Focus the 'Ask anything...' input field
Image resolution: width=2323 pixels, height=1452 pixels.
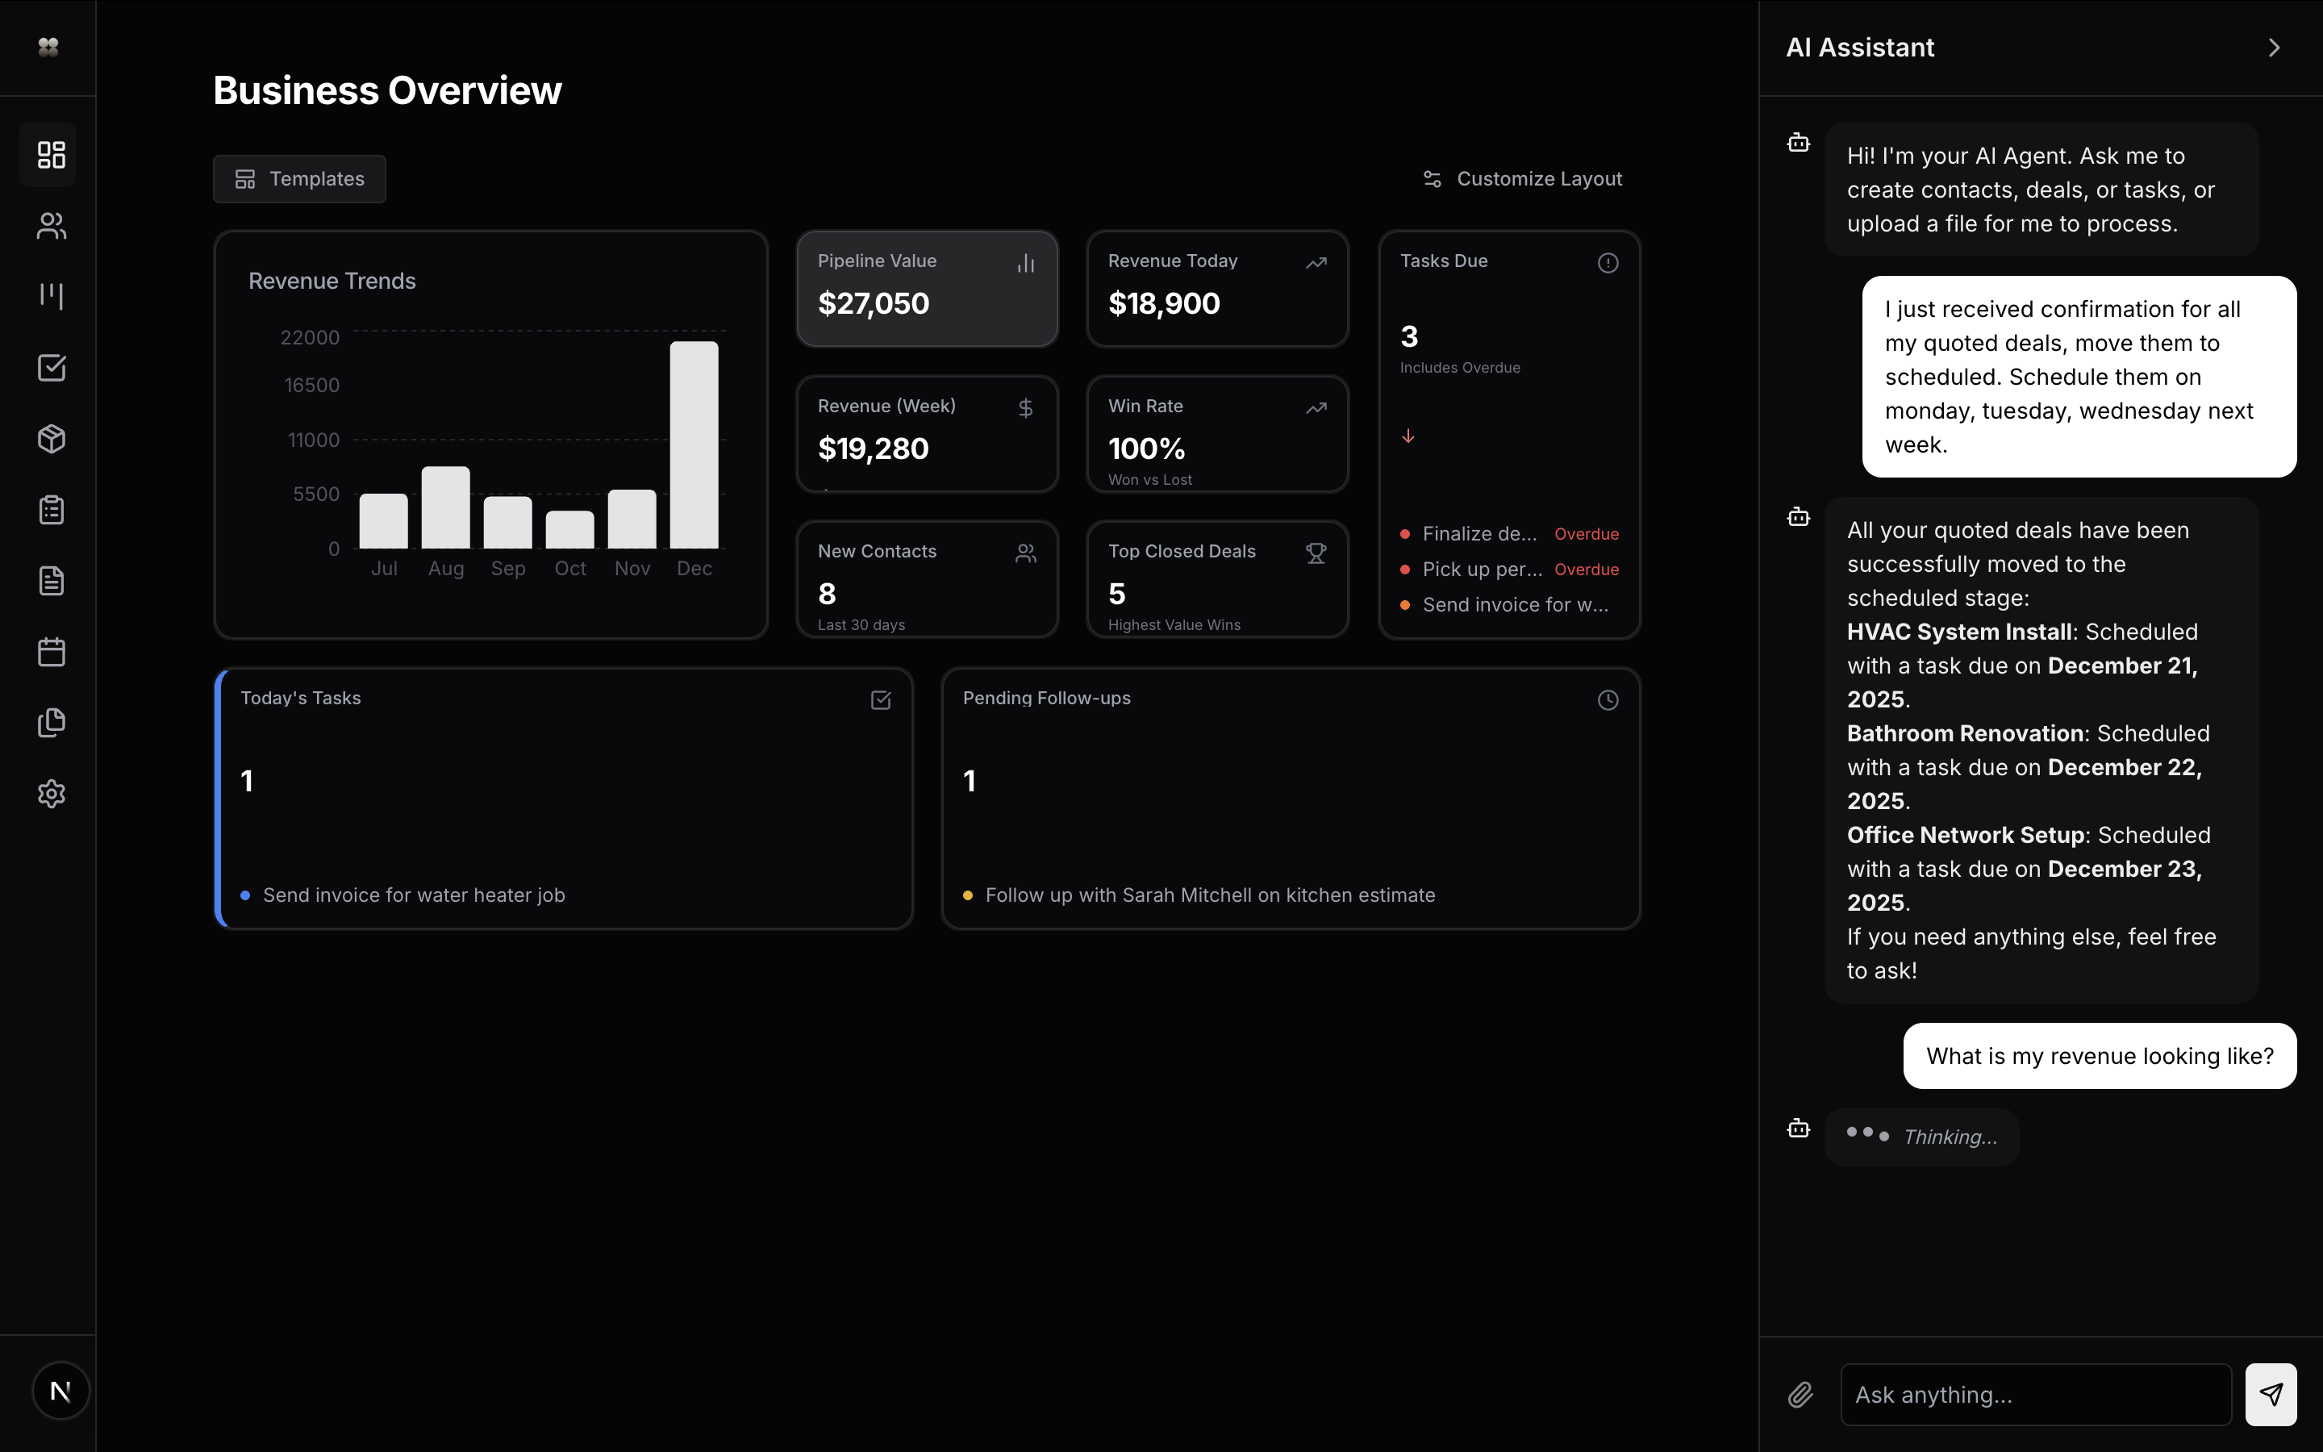pos(2035,1395)
